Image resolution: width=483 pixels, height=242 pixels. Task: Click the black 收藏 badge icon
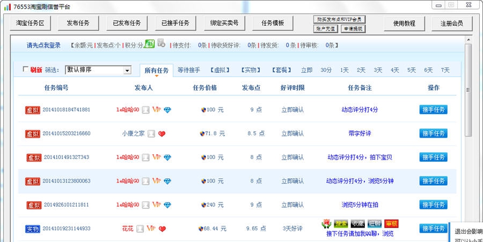[x=358, y=224]
